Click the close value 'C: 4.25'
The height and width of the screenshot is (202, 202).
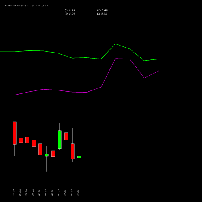(70, 11)
